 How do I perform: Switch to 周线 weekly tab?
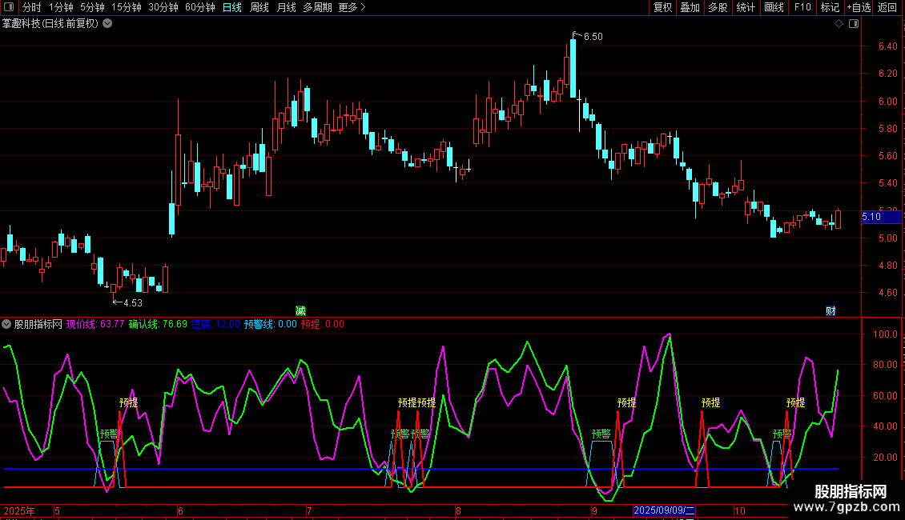pyautogui.click(x=259, y=7)
